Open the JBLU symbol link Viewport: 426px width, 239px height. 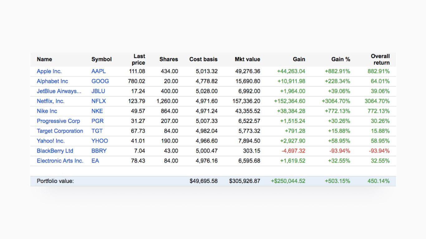pyautogui.click(x=98, y=91)
